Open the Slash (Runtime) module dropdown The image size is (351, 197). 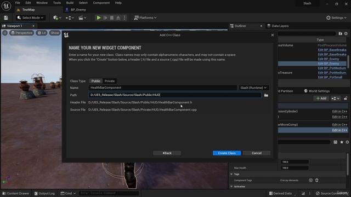coord(253,88)
